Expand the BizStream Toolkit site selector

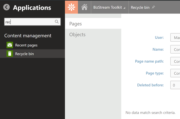click(x=109, y=7)
